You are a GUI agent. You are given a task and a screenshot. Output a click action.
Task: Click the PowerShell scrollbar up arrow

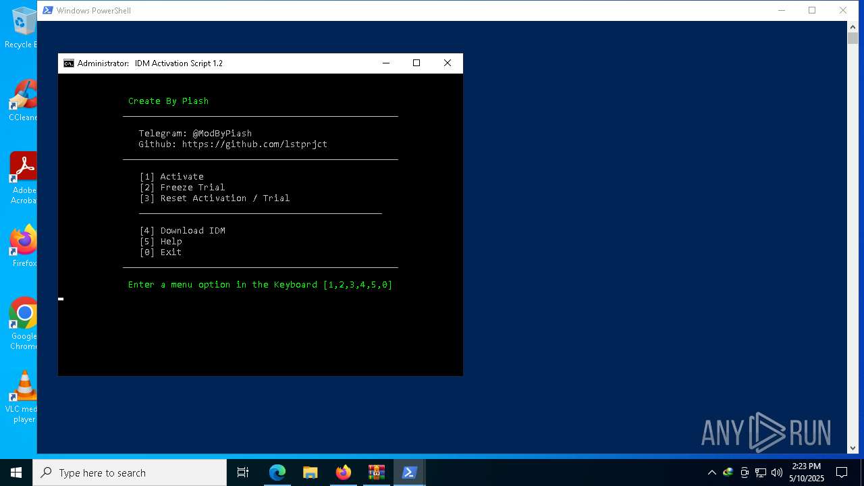click(x=853, y=26)
